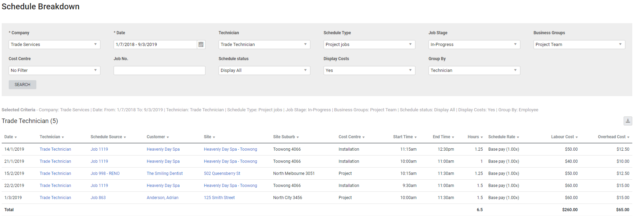Screen dimensions: 634x216
Task: Expand the Group By Technician dropdown
Action: pyautogui.click(x=474, y=71)
